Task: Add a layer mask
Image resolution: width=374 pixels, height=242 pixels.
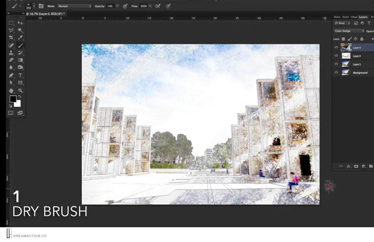Action: [356, 166]
